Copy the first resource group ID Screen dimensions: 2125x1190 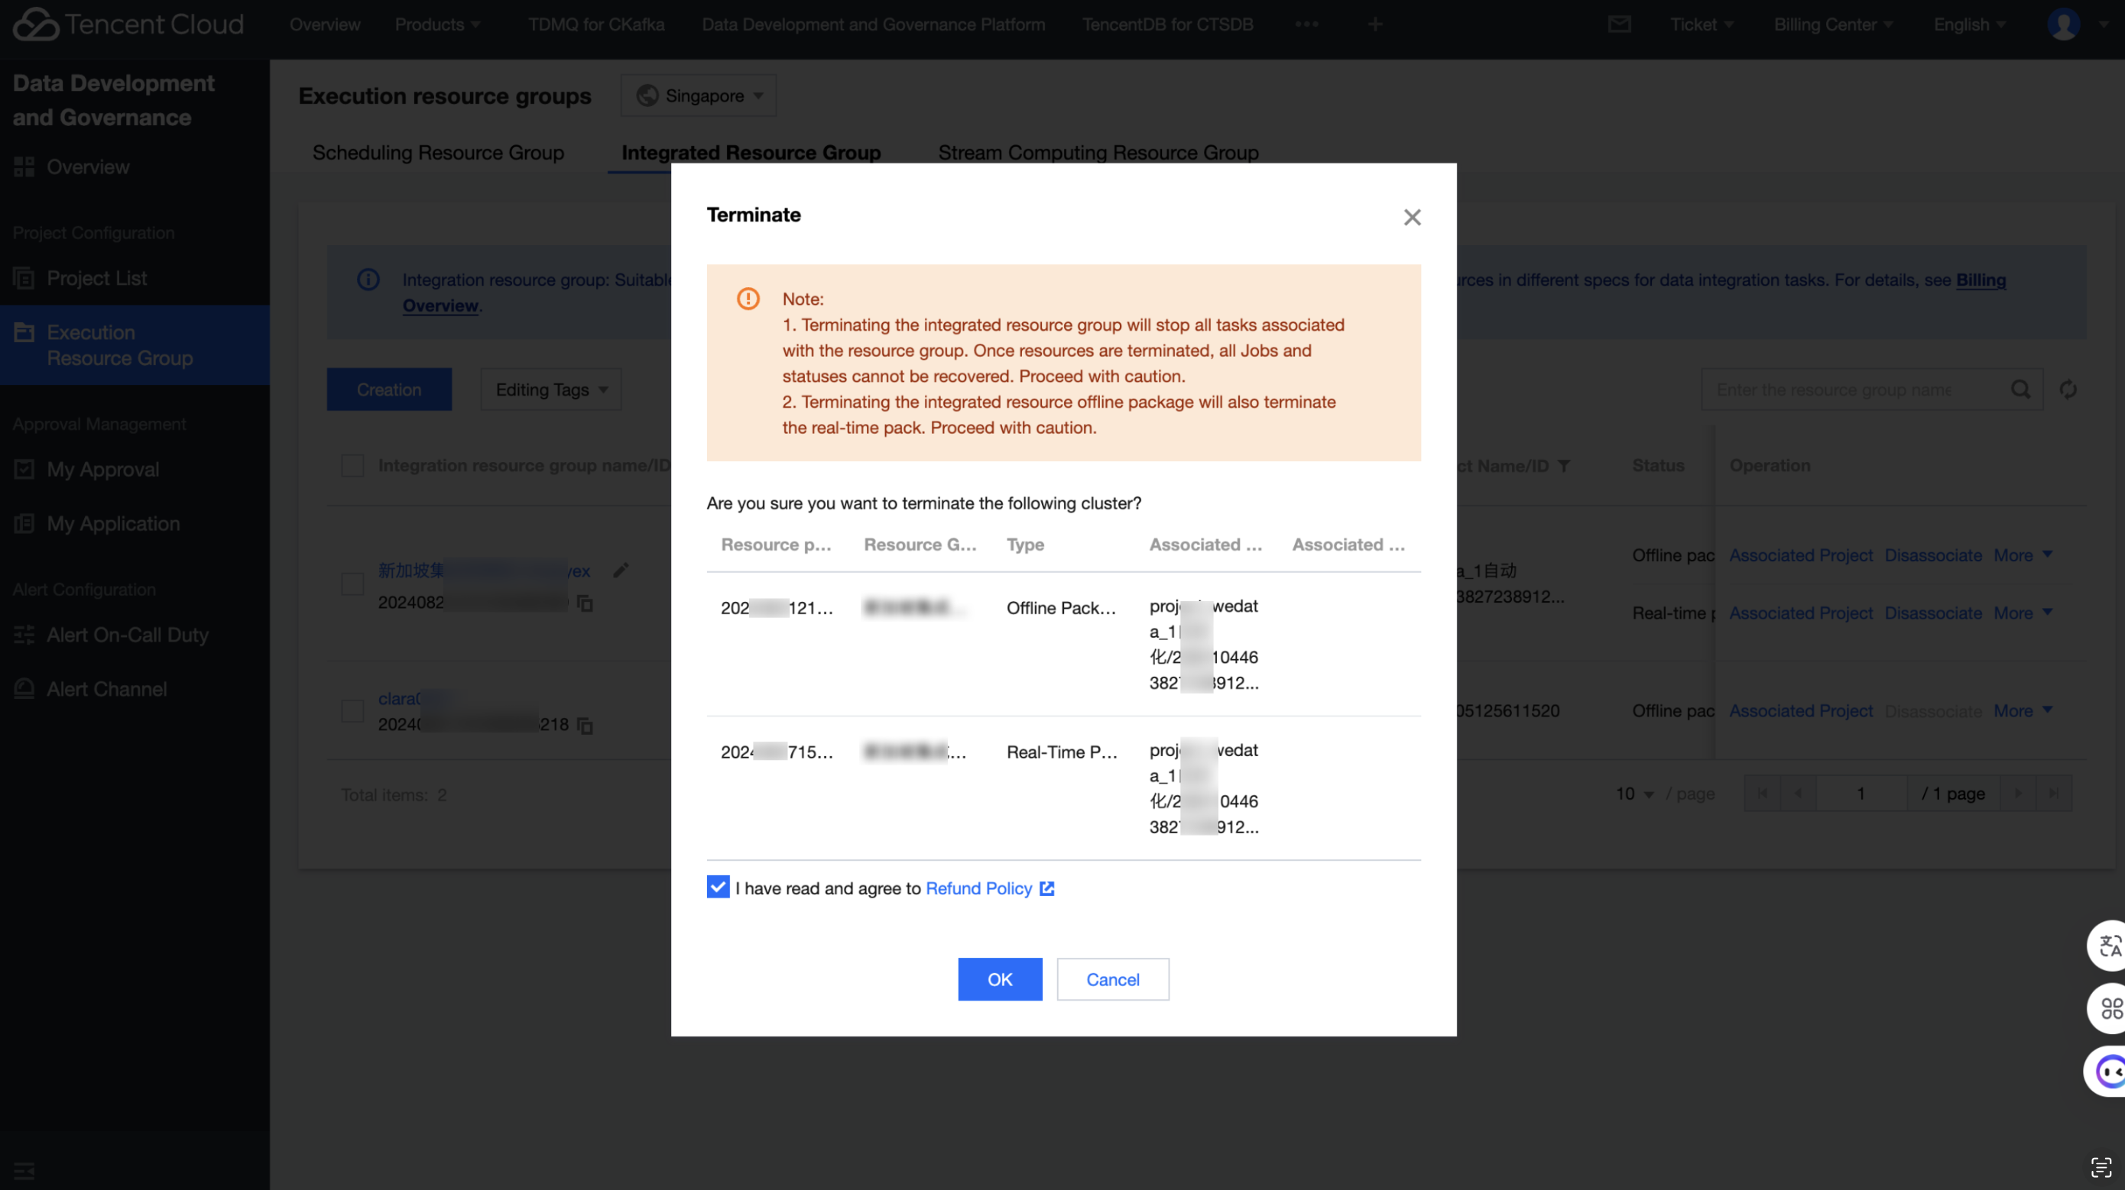pyautogui.click(x=585, y=603)
